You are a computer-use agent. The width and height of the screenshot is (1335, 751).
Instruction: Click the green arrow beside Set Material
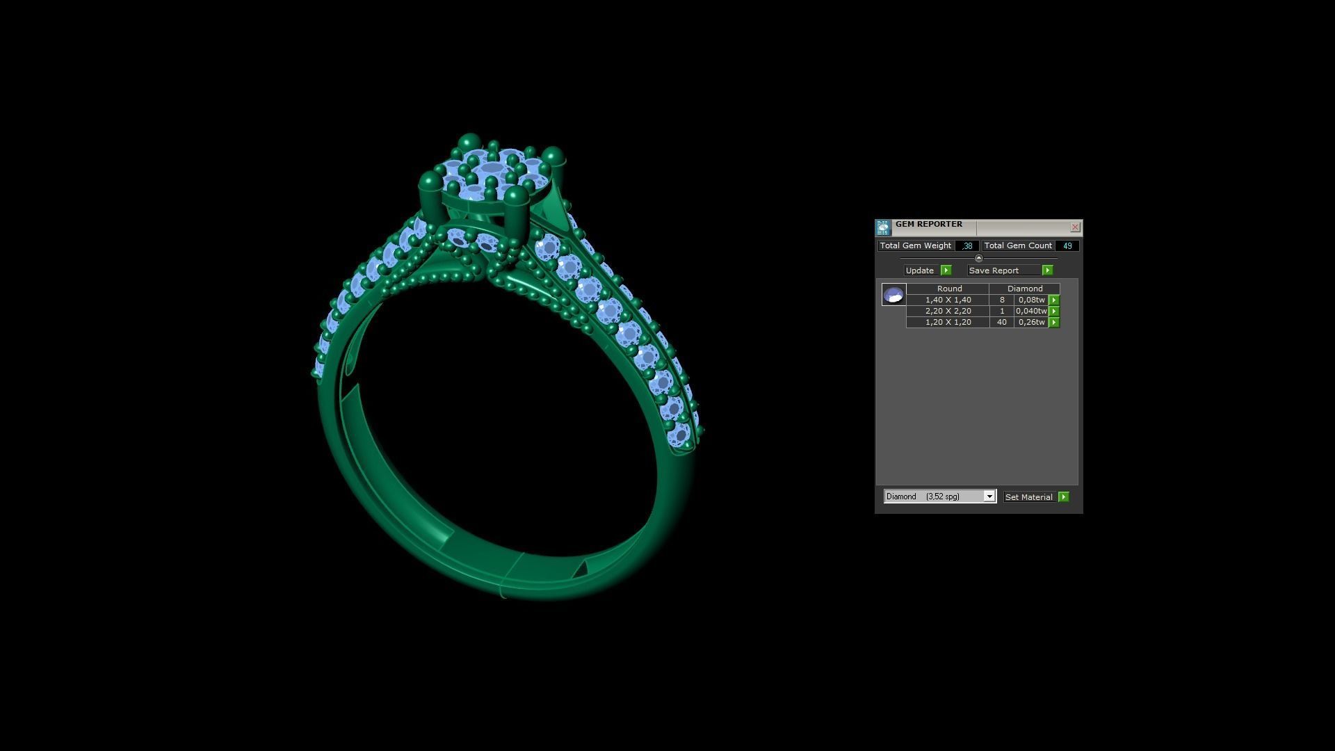pos(1063,497)
